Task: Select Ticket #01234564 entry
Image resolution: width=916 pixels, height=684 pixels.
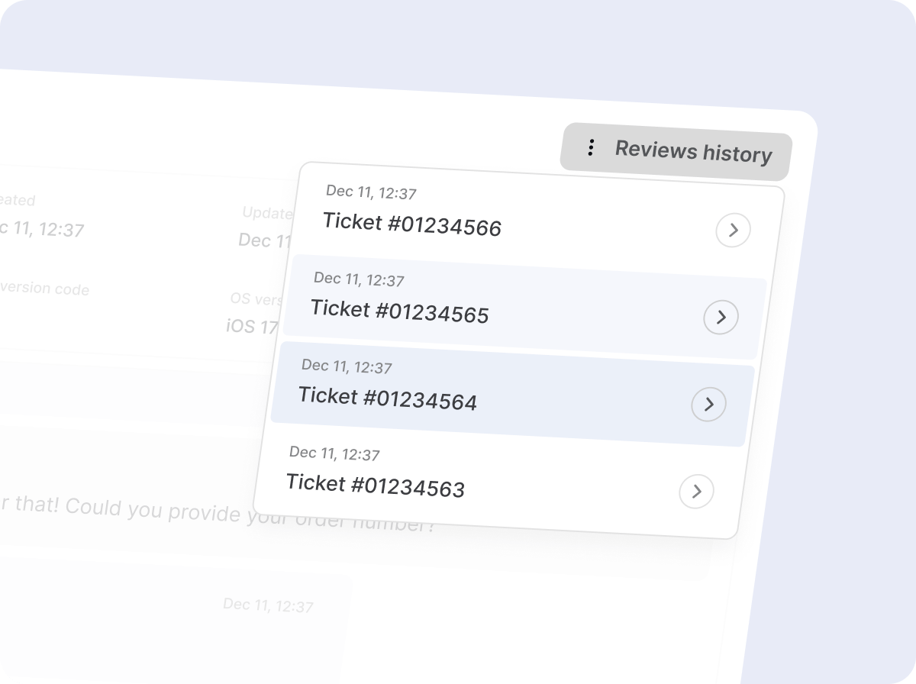Action: [512, 394]
